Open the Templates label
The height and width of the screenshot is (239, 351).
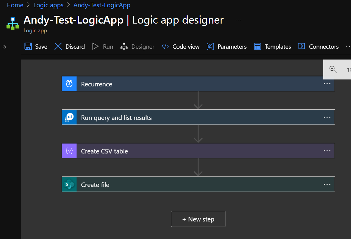278,47
